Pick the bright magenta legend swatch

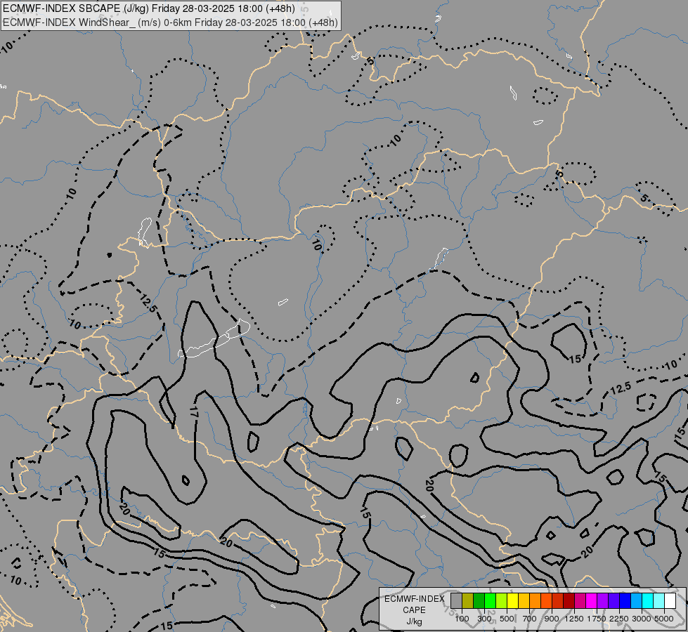pos(592,601)
